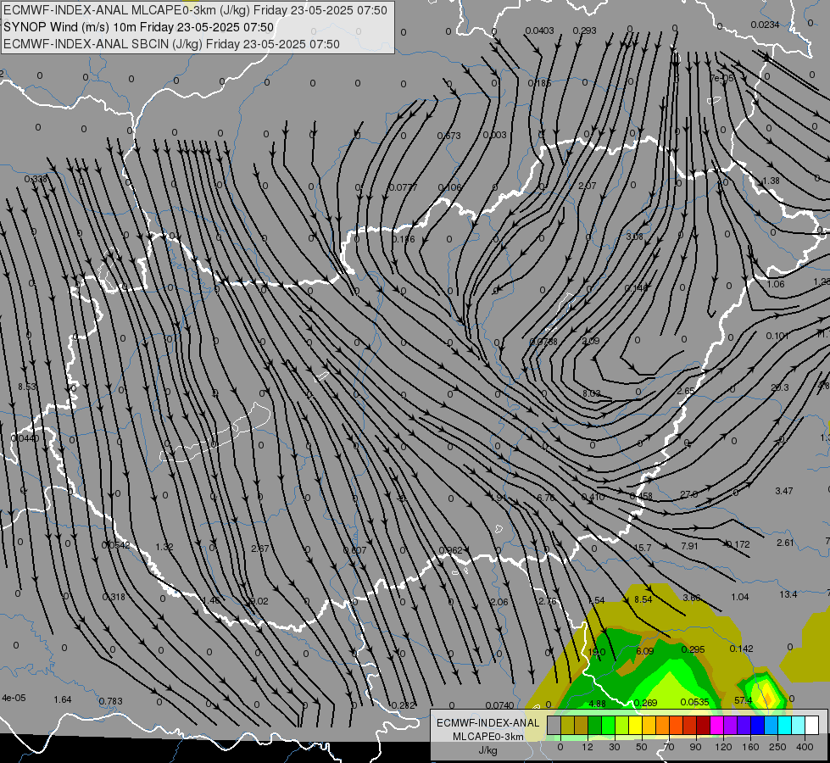The image size is (830, 763).
Task: Click the legend's ECMWF-INDEX-ANAL label
Action: [x=487, y=723]
